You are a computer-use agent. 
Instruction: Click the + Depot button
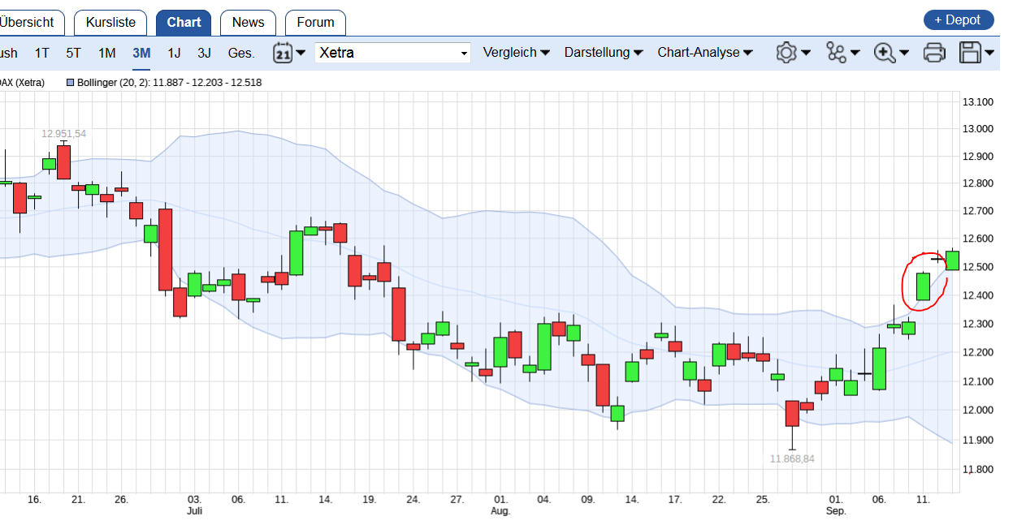[x=959, y=19]
